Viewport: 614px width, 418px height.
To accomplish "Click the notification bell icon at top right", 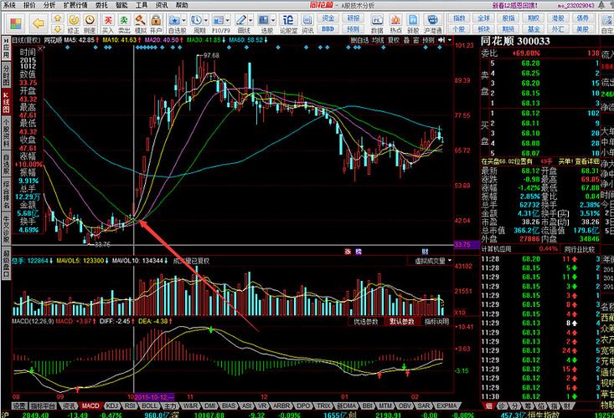I will click(x=602, y=5).
